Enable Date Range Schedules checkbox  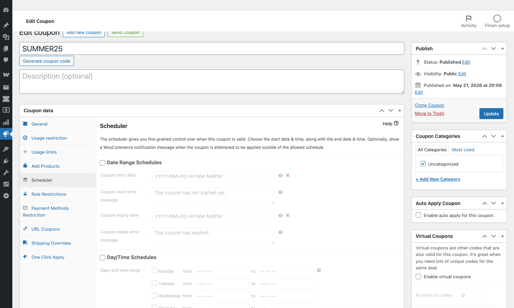pyautogui.click(x=102, y=163)
